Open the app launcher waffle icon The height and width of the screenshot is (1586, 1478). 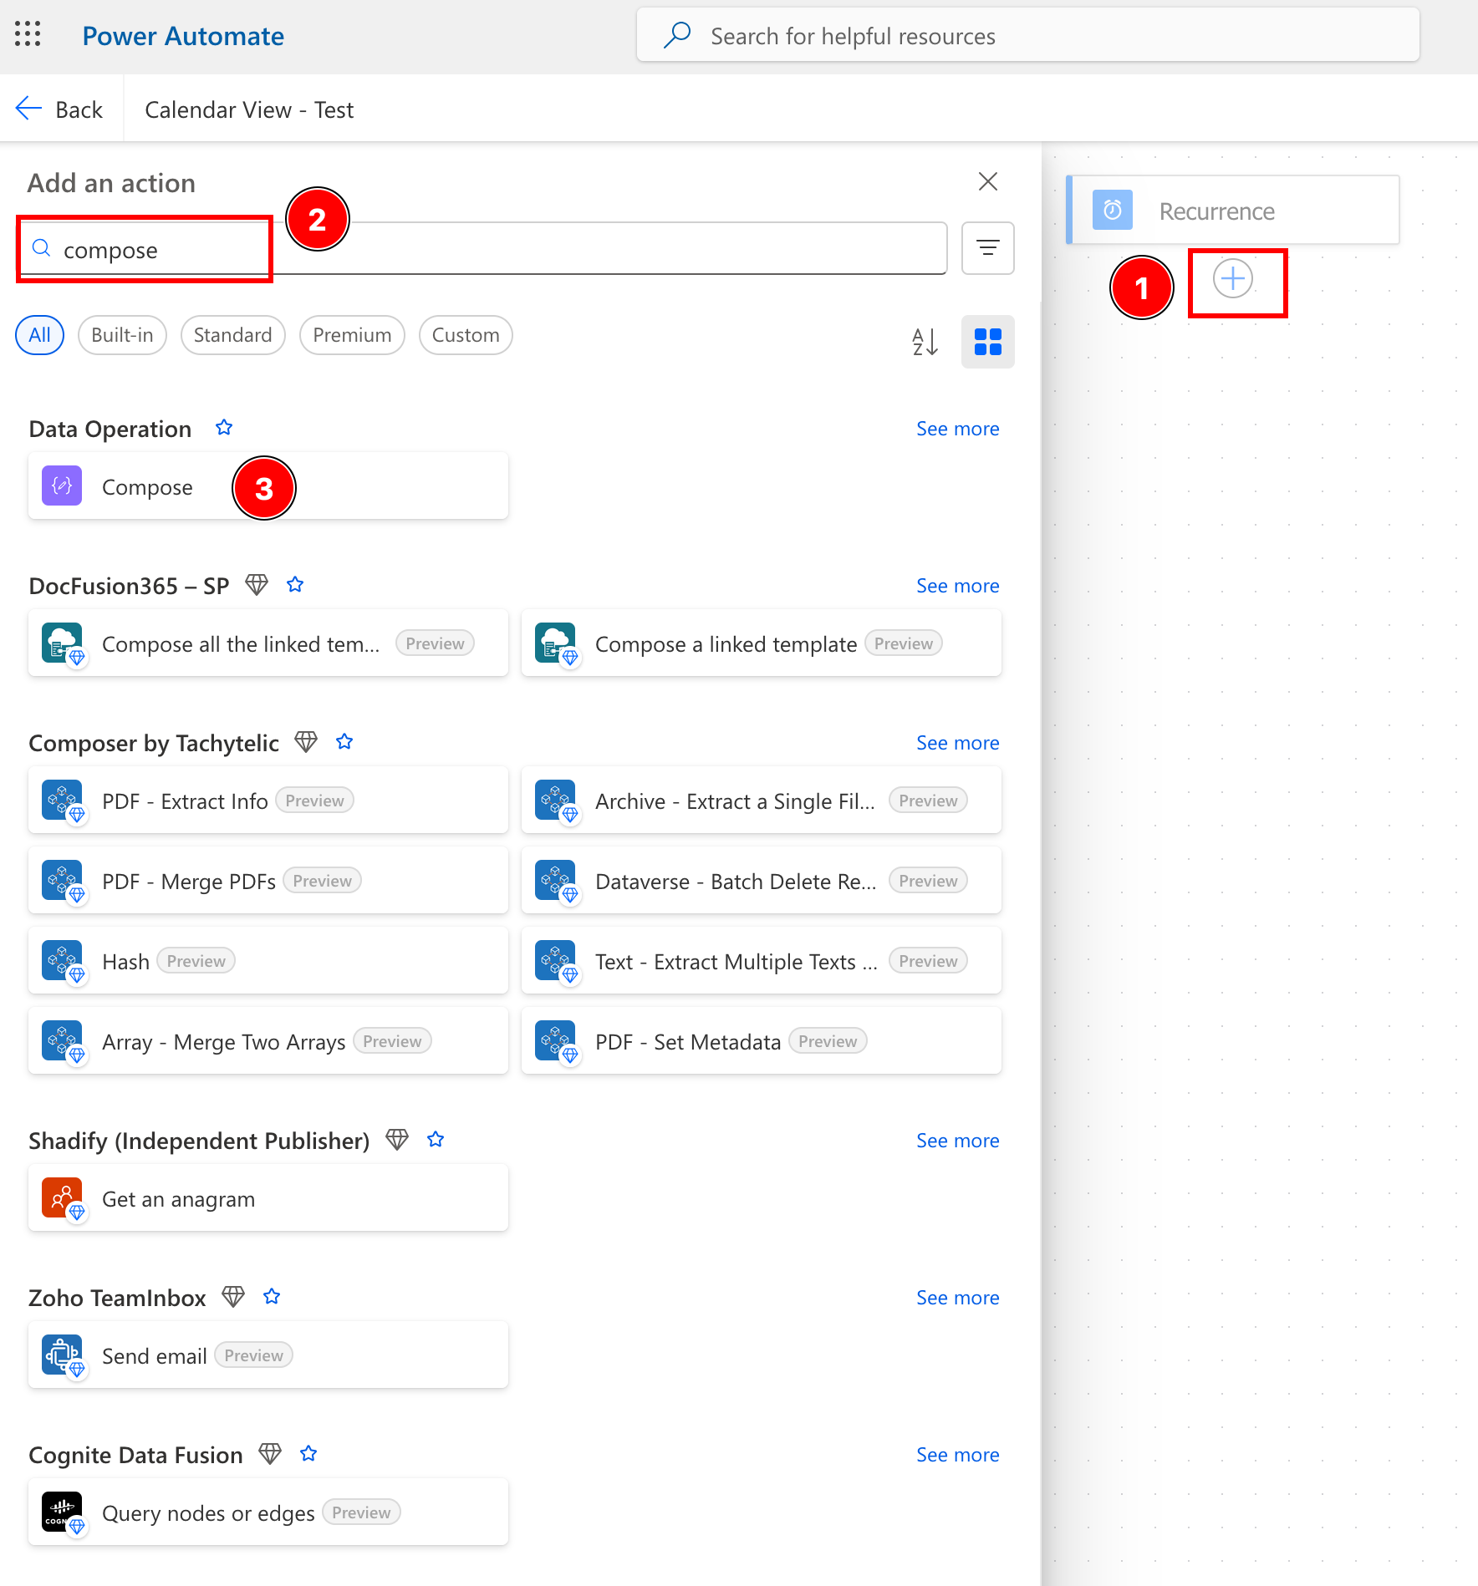pyautogui.click(x=28, y=35)
